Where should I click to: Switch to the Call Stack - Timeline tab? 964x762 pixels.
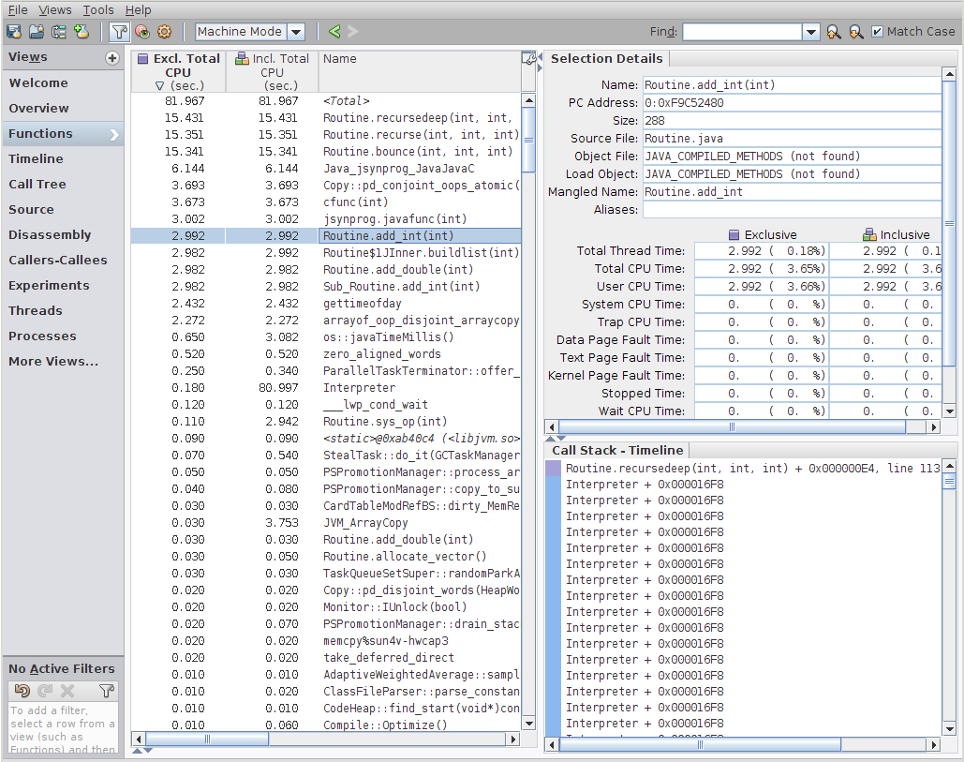[x=617, y=450]
